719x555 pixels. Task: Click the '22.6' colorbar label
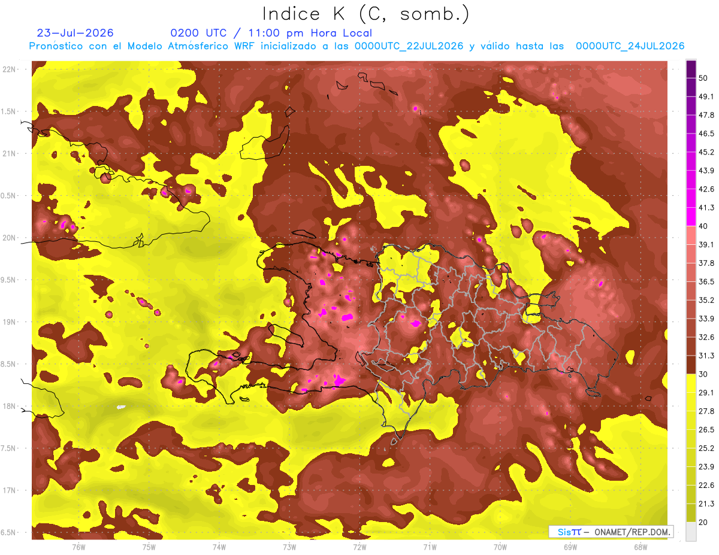706,486
